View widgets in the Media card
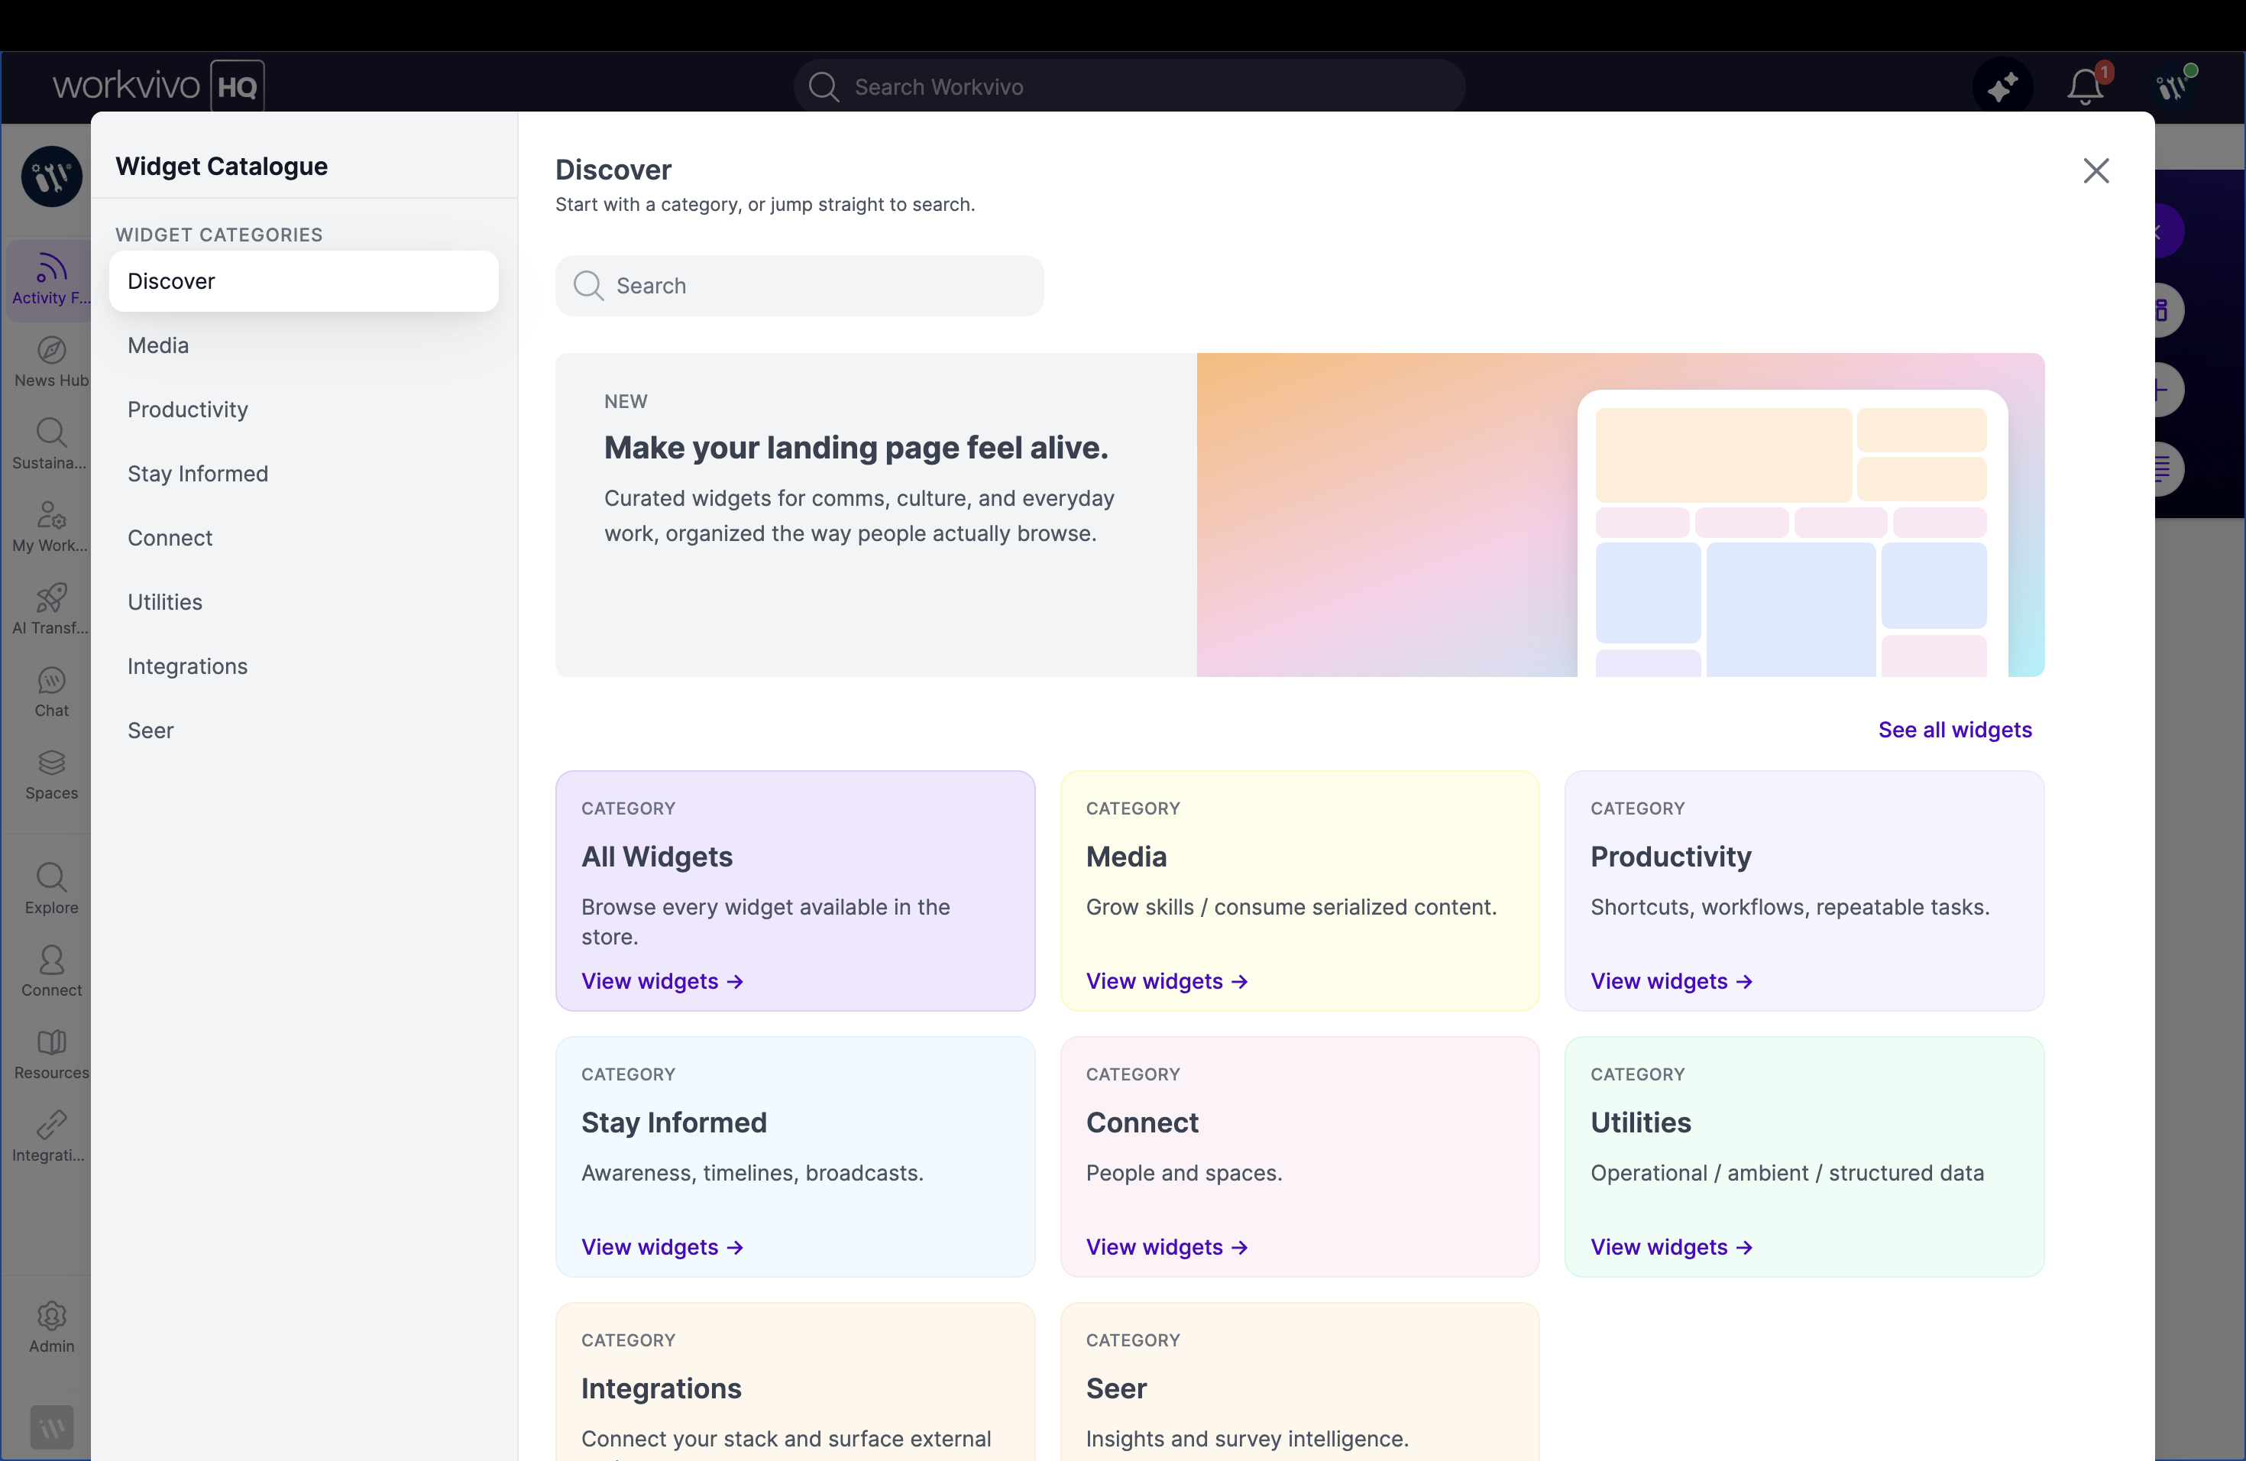This screenshot has height=1461, width=2246. 1167,982
